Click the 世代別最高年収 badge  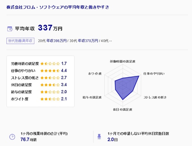[x=20, y=41]
